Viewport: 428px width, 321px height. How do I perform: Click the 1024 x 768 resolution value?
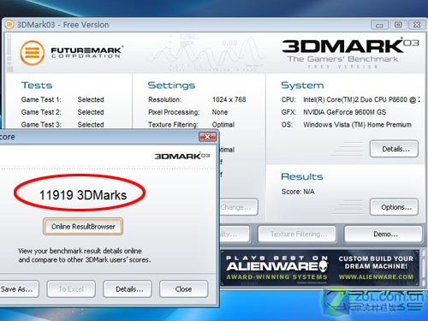[x=229, y=99]
